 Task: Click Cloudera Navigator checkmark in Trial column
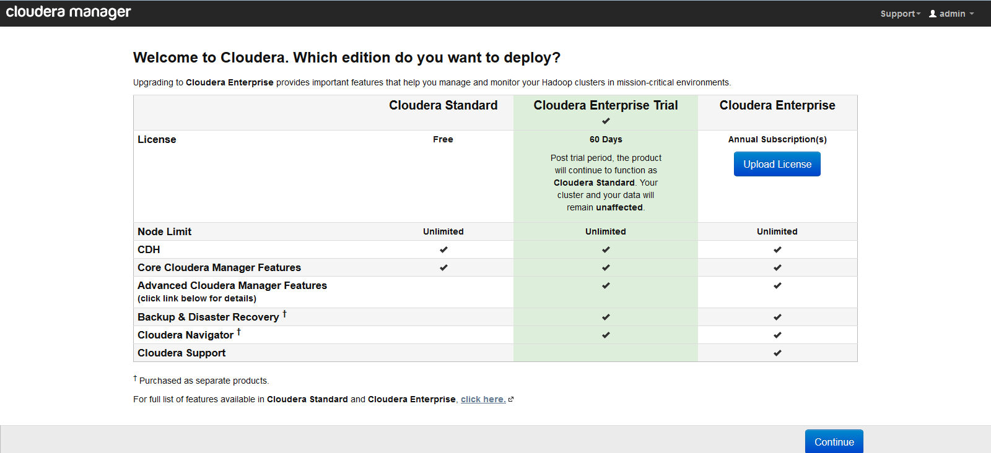606,335
